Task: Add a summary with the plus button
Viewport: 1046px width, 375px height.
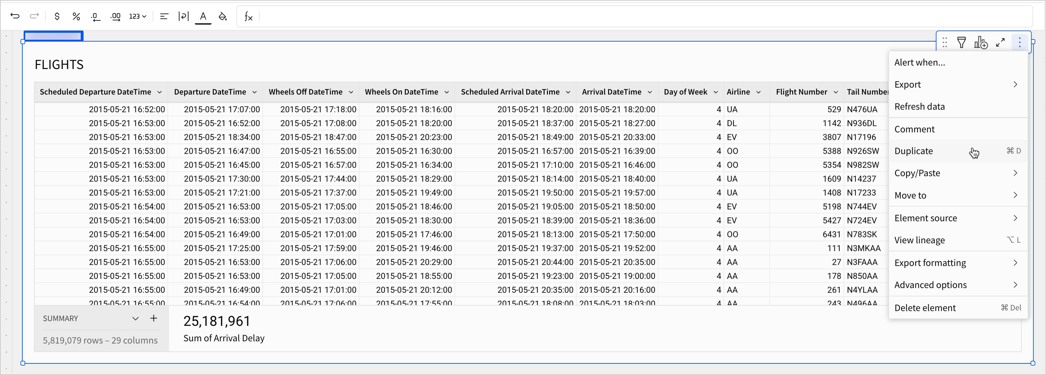Action: point(154,318)
